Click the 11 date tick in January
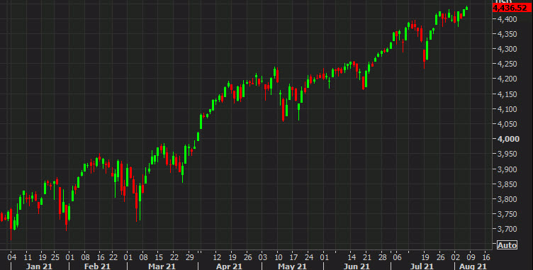533x270 pixels. (x=28, y=257)
